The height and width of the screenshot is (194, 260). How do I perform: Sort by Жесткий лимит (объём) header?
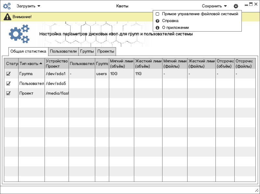[x=148, y=63]
